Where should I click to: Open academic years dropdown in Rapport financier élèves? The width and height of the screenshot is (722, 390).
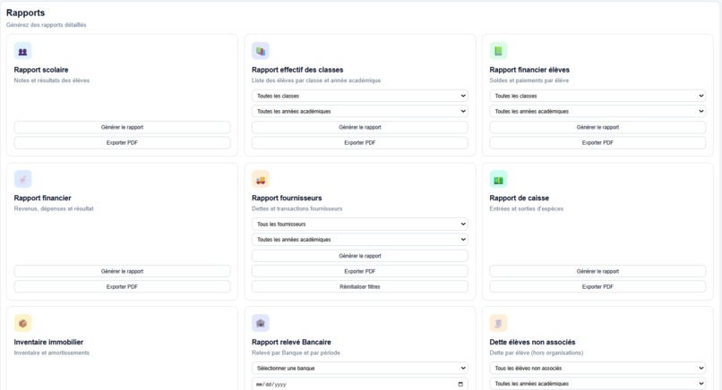point(597,111)
